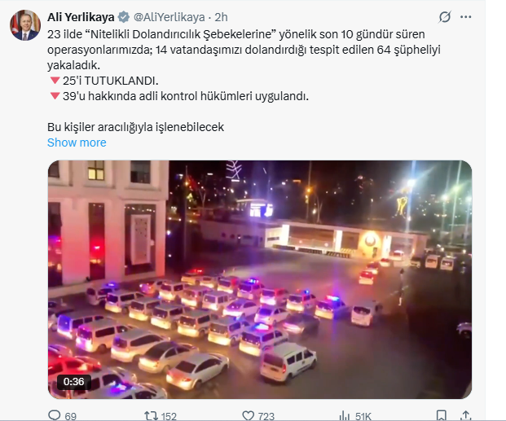Open Ali Yerlikaya's profile picture avatar
506x421 pixels.
pyautogui.click(x=25, y=25)
